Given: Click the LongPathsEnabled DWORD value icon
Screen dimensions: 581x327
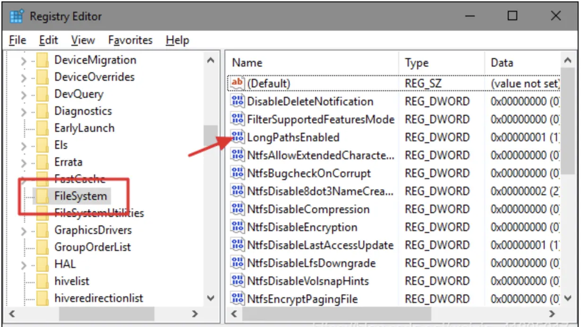Looking at the screenshot, I should (x=238, y=138).
